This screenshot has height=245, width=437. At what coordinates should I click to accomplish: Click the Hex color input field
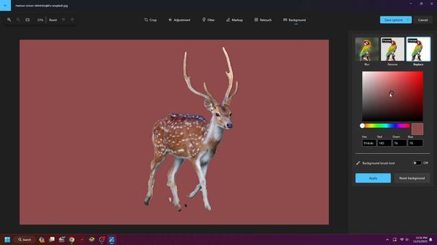pyautogui.click(x=369, y=143)
